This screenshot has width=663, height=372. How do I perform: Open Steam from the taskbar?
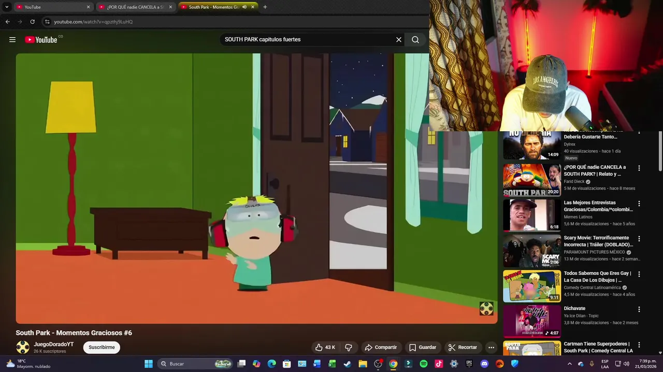point(348,364)
